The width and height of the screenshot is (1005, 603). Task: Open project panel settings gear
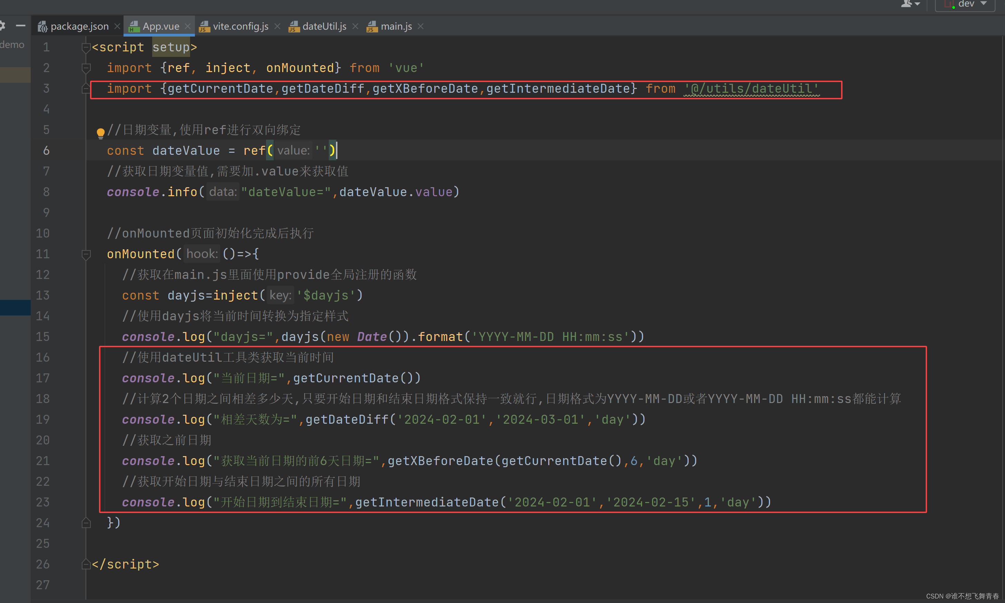tap(2, 26)
